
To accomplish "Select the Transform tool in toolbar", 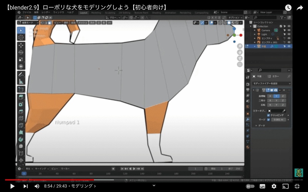I will coord(21,66).
